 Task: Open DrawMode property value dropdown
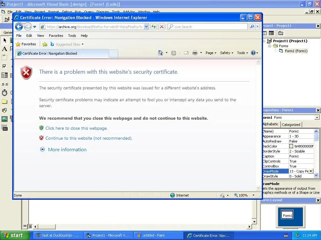(311, 171)
